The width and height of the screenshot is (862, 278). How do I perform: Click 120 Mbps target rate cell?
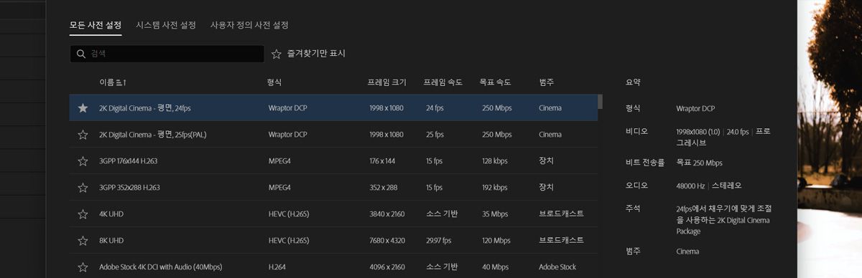[496, 241]
